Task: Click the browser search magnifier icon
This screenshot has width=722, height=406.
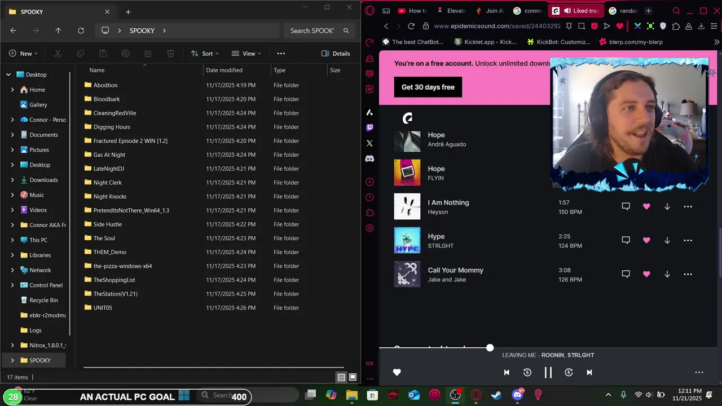Action: (676, 11)
